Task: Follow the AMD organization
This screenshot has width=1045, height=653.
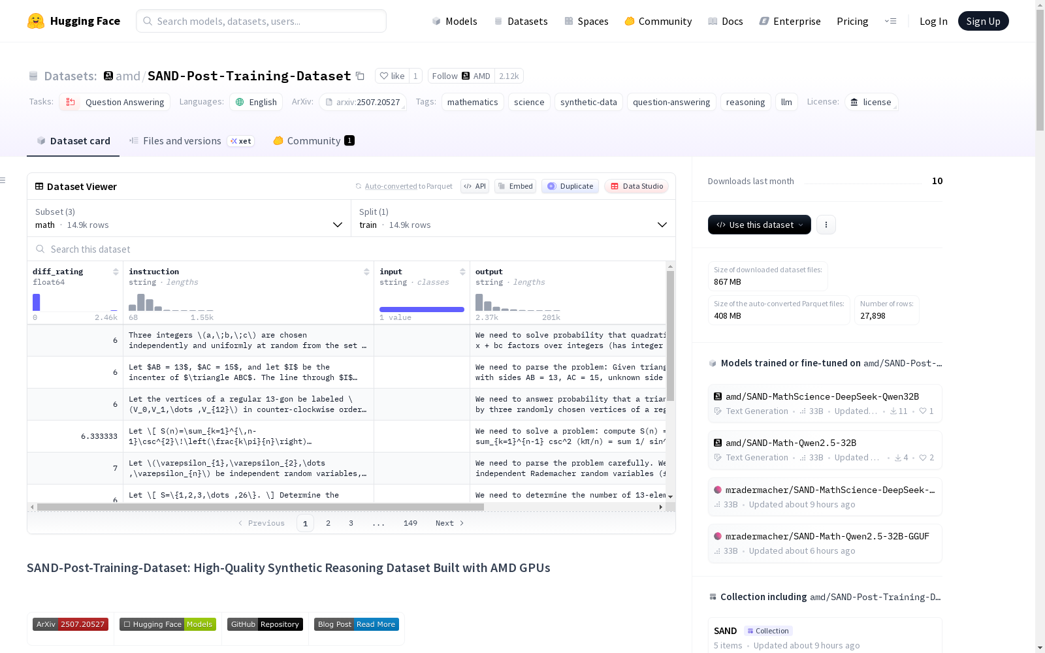Action: coord(461,76)
